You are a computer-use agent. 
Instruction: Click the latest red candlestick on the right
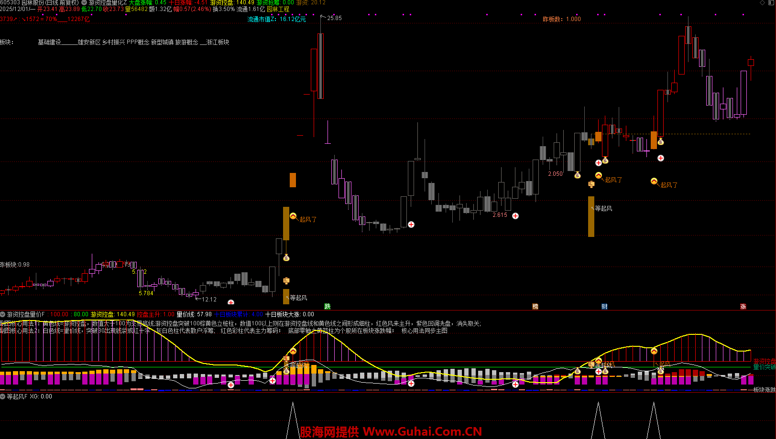pyautogui.click(x=751, y=63)
